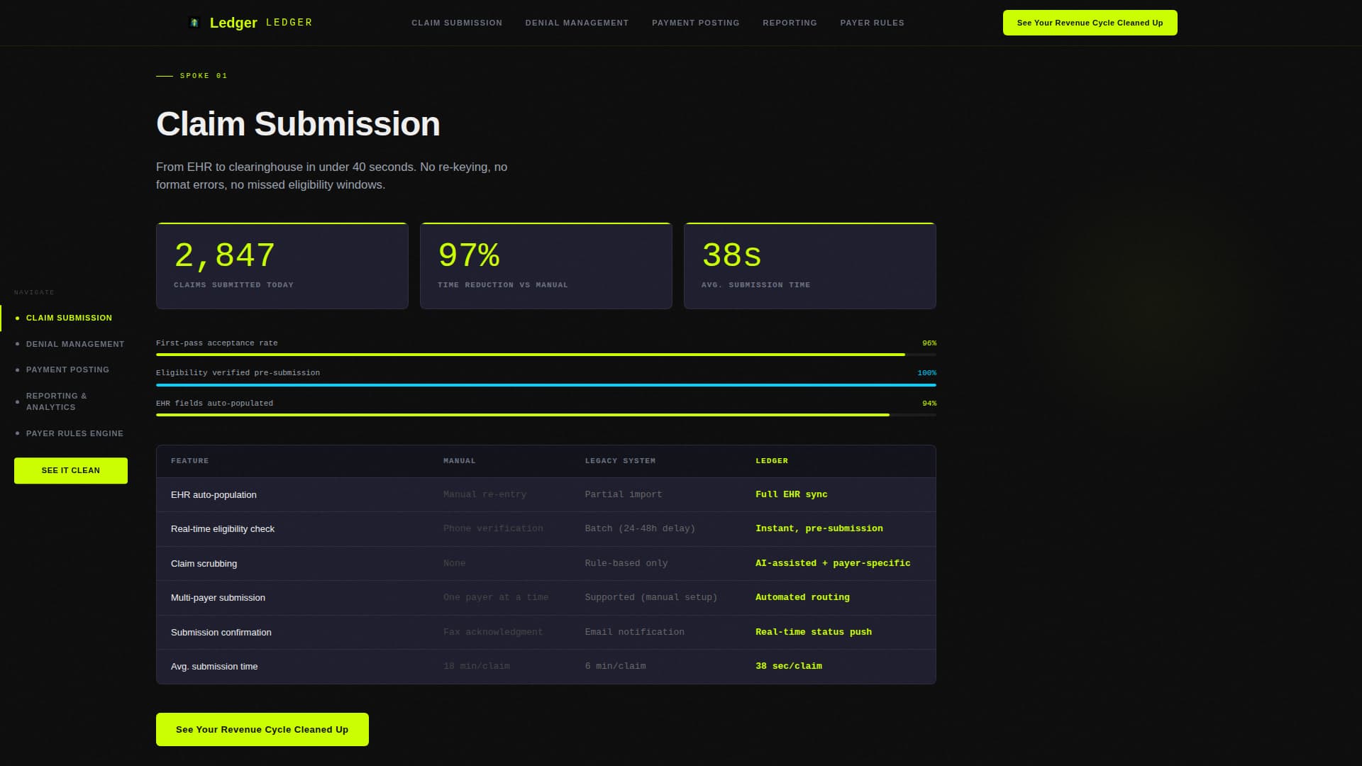Screen dimensions: 1362x766
Task: Click the 38 sec/claim cell
Action: click(789, 666)
